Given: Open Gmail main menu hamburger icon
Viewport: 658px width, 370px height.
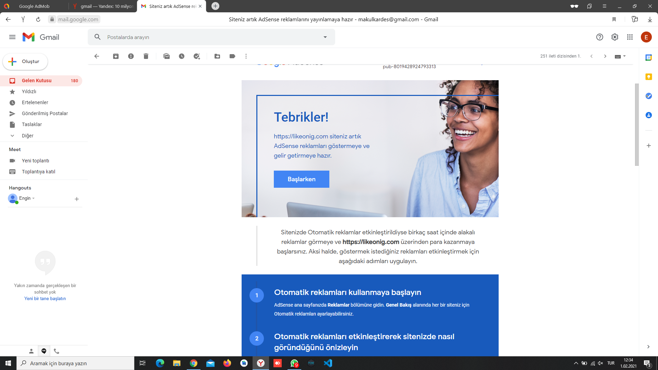Looking at the screenshot, I should 12,37.
